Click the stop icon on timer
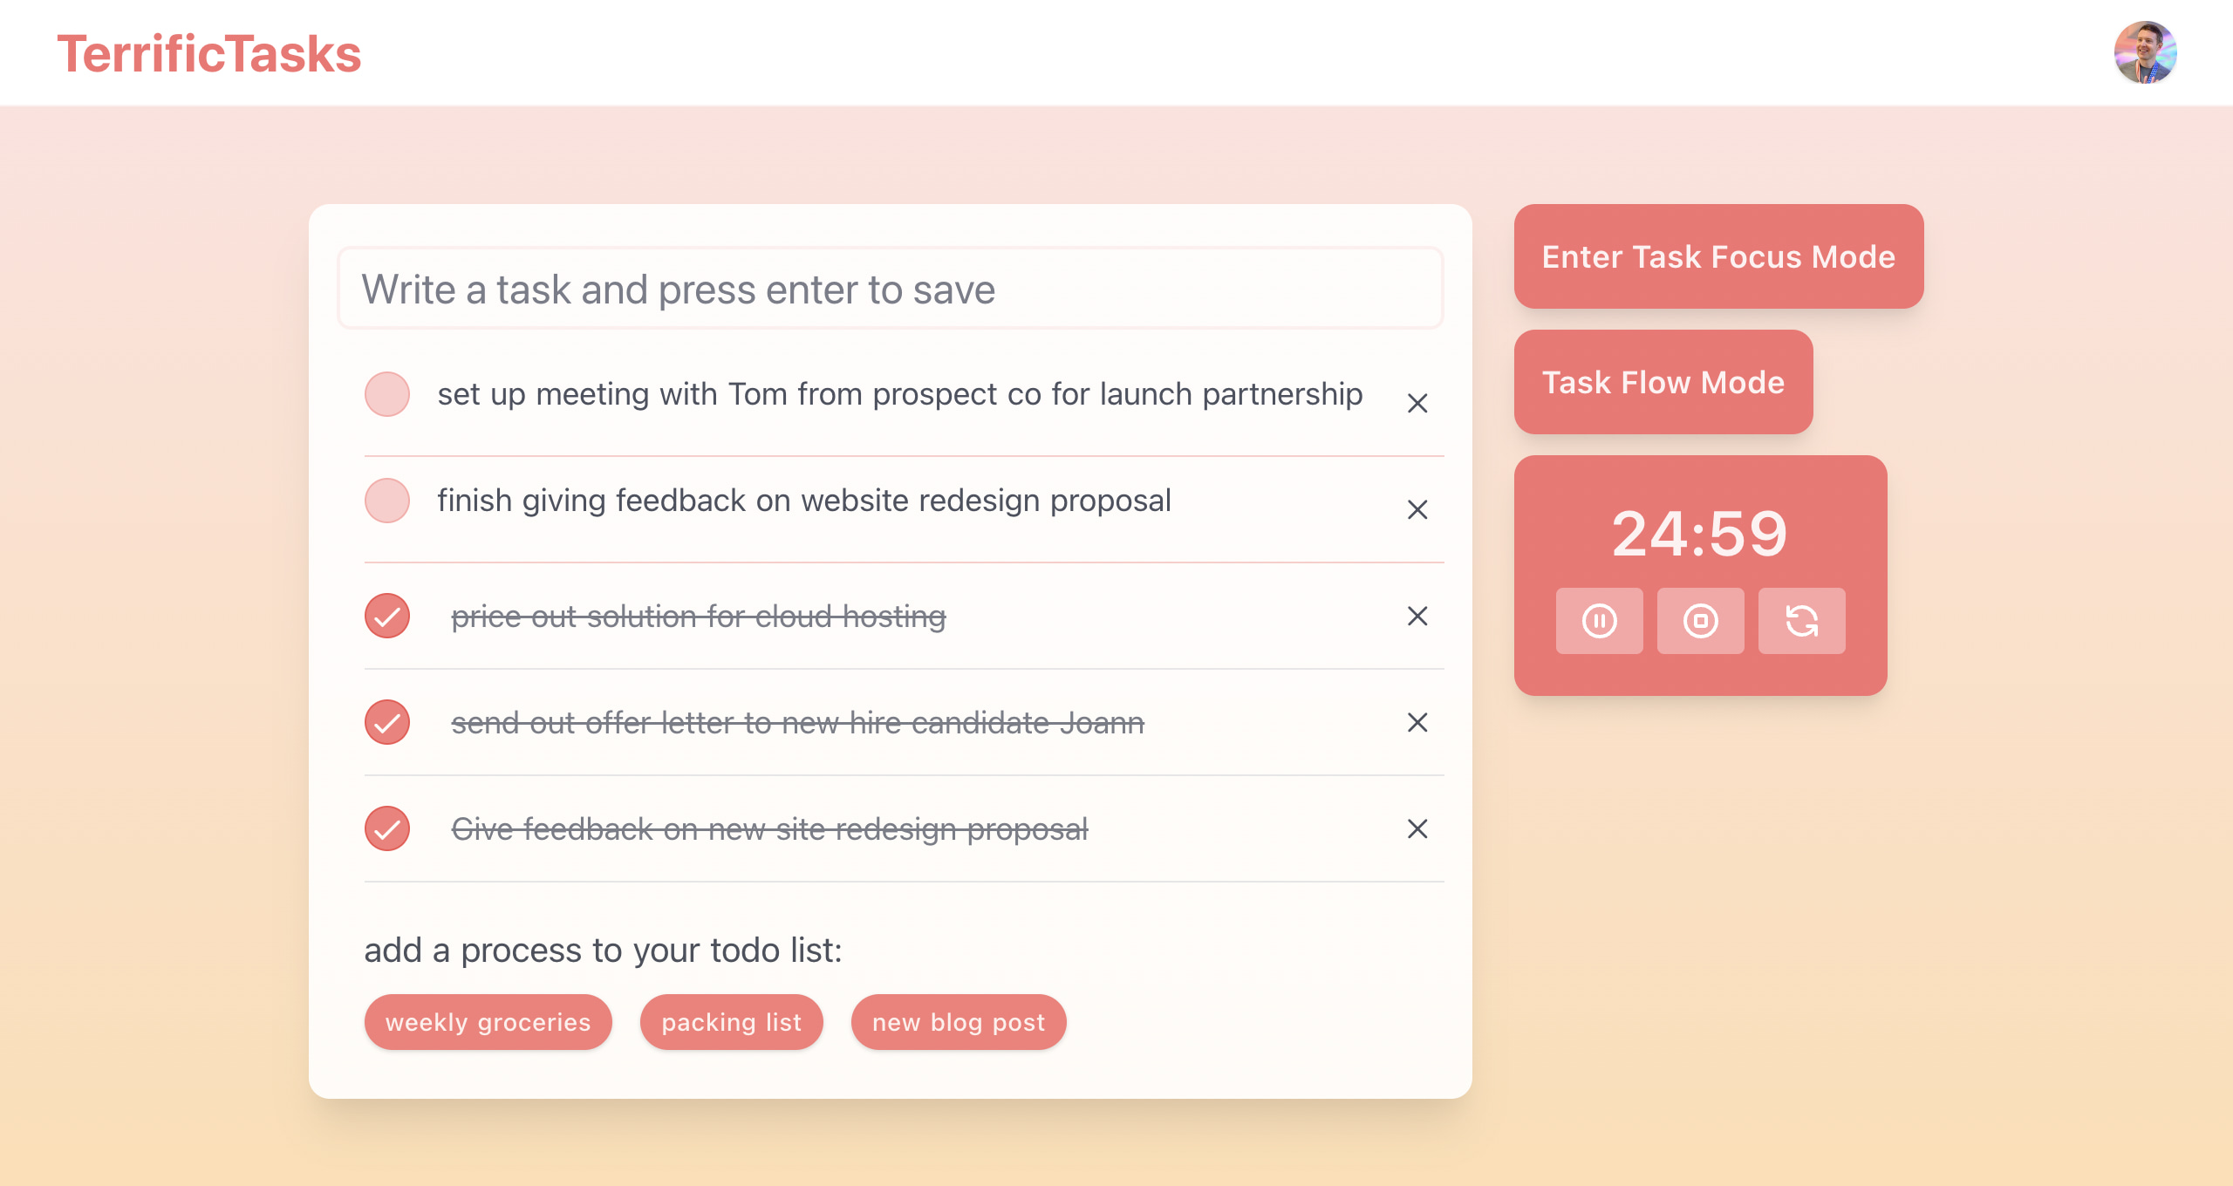 coord(1701,619)
